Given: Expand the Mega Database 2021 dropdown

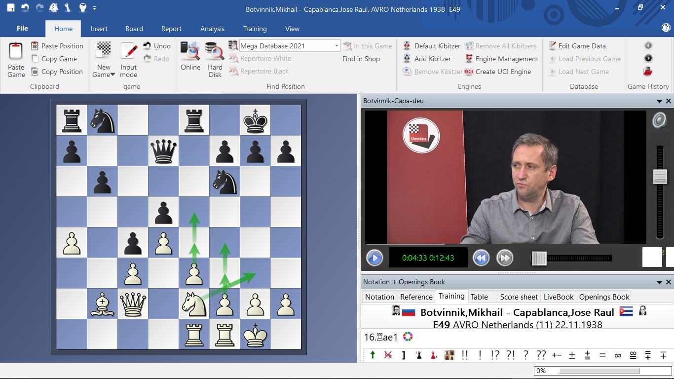Looking at the screenshot, I should point(337,46).
